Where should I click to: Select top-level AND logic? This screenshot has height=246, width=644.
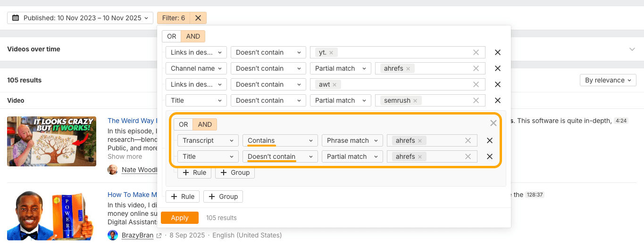coord(193,36)
